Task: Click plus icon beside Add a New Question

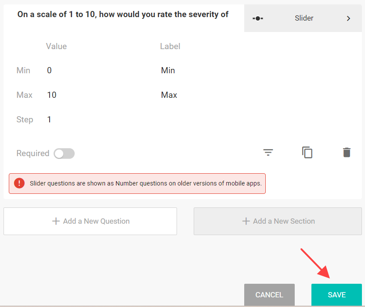Action: 56,221
